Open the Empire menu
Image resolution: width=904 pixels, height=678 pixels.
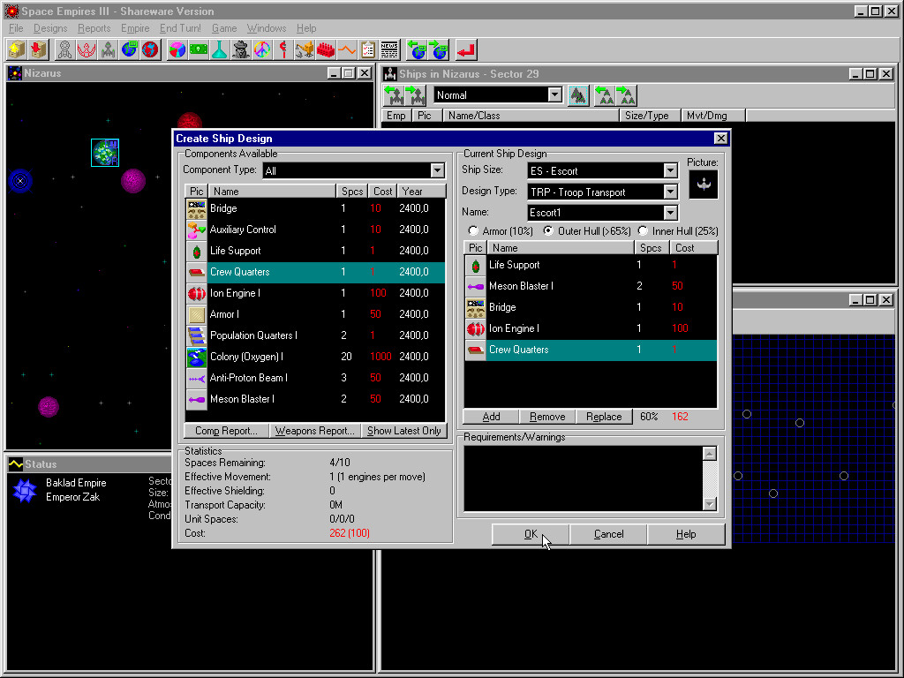(x=135, y=28)
